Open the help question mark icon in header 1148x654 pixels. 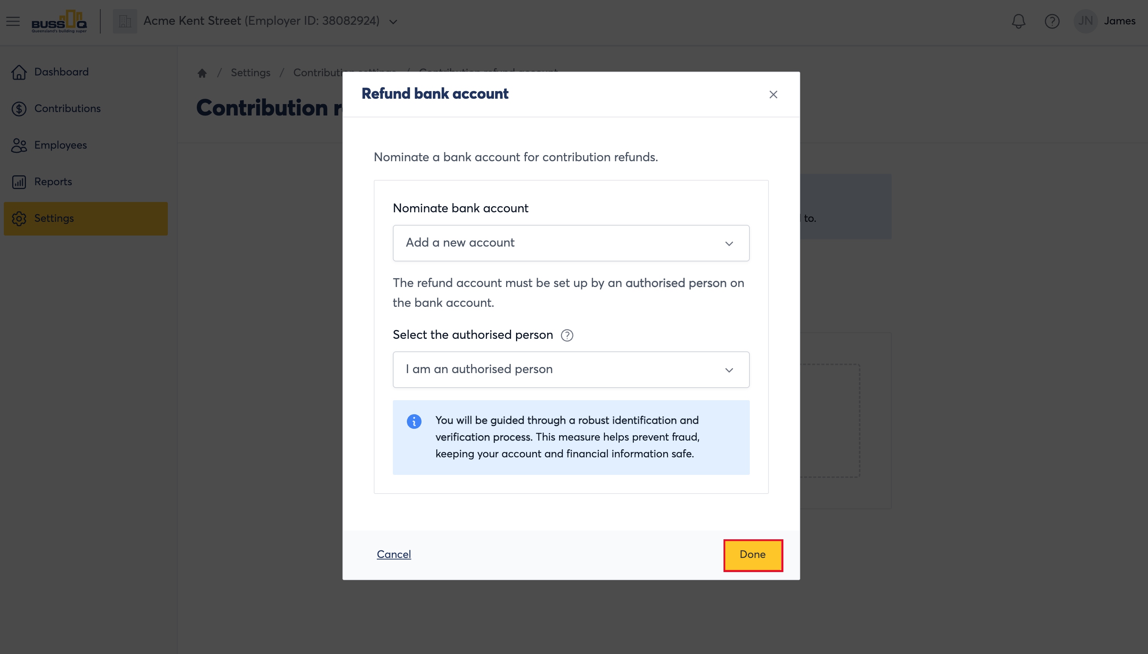1052,21
